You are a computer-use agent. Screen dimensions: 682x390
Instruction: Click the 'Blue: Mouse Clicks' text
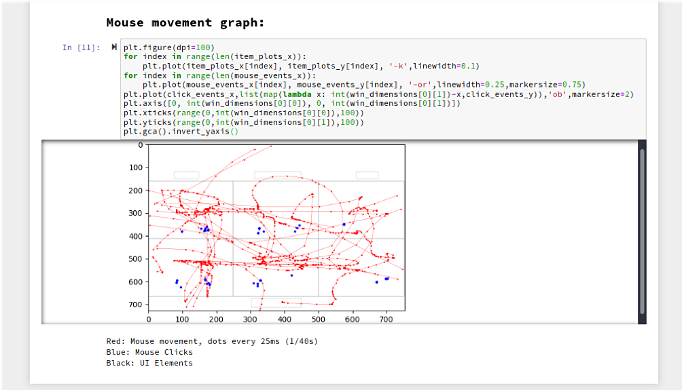[149, 352]
